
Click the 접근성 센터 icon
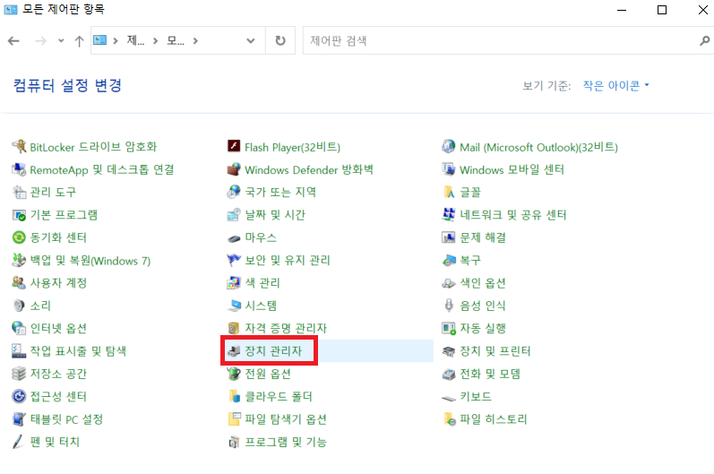click(x=19, y=397)
